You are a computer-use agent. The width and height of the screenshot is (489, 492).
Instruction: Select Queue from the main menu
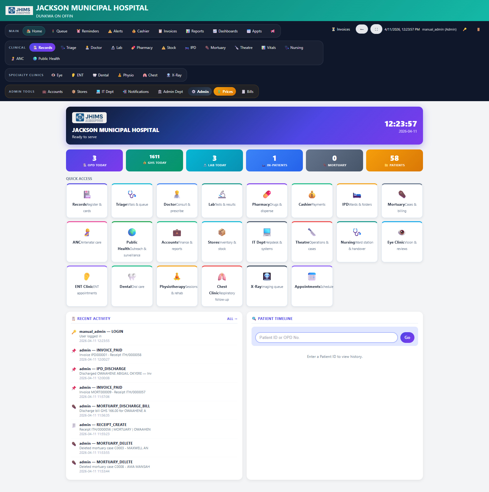[60, 31]
